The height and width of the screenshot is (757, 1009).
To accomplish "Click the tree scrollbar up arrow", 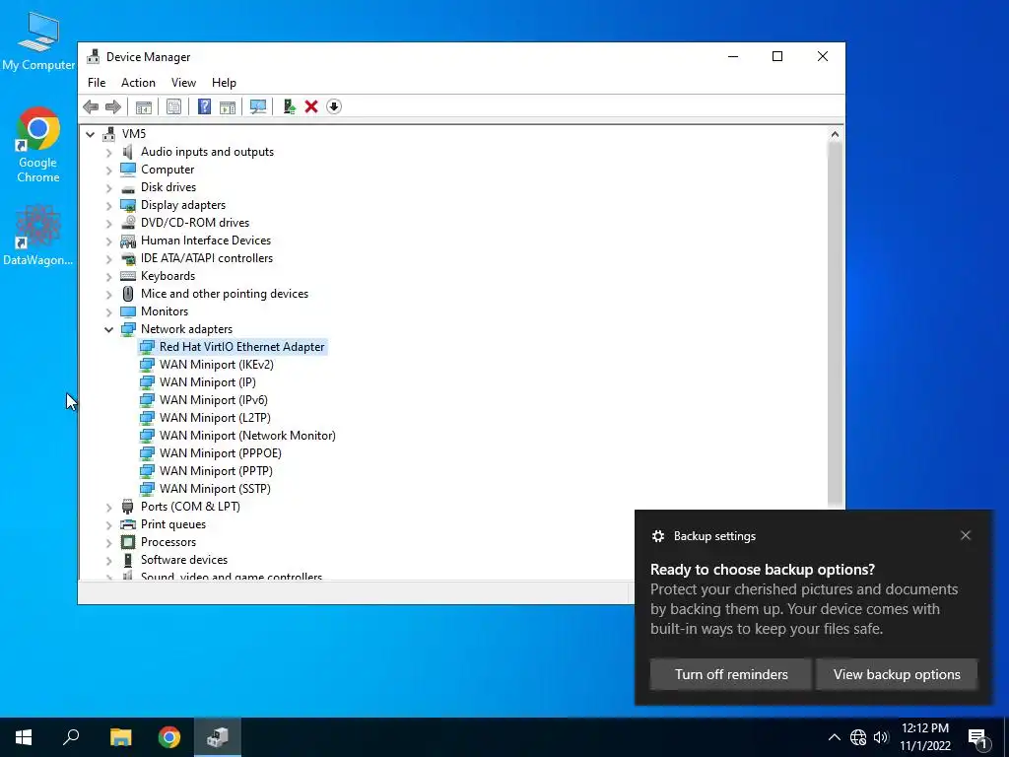I will (x=835, y=134).
